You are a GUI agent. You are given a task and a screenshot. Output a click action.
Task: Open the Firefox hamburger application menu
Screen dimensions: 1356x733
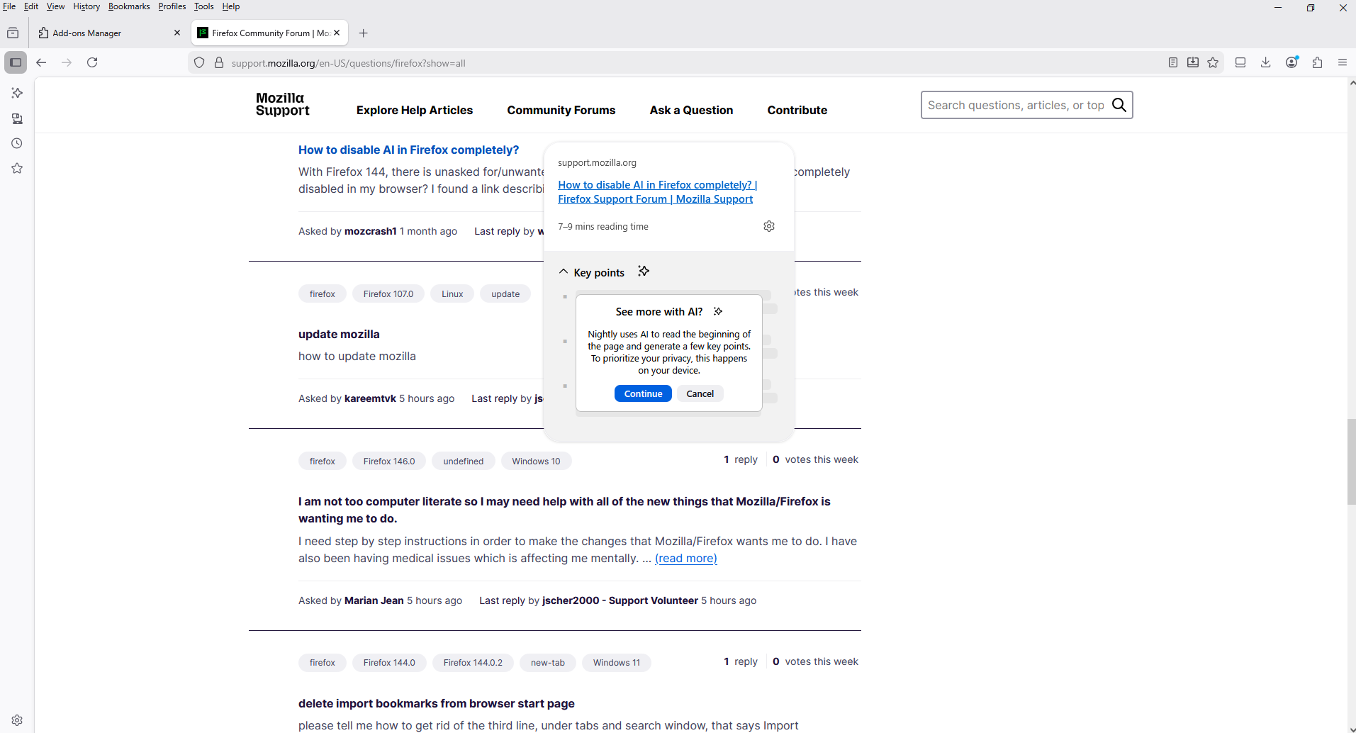pos(1342,62)
